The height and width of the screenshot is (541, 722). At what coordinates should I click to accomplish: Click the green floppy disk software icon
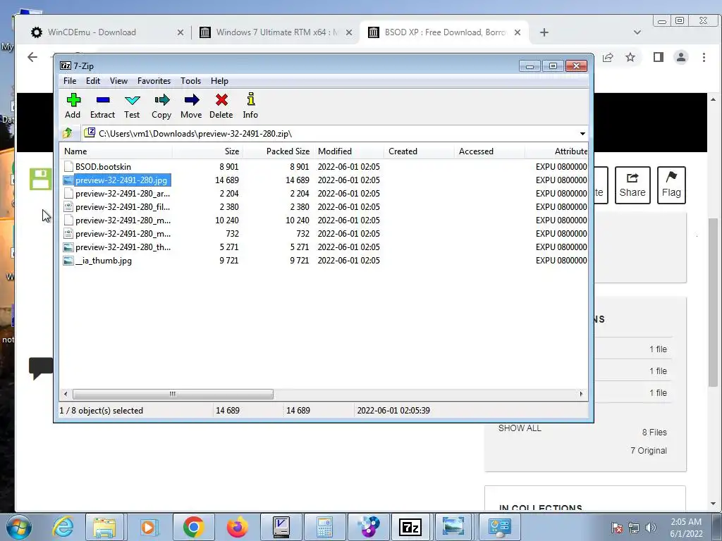(40, 179)
